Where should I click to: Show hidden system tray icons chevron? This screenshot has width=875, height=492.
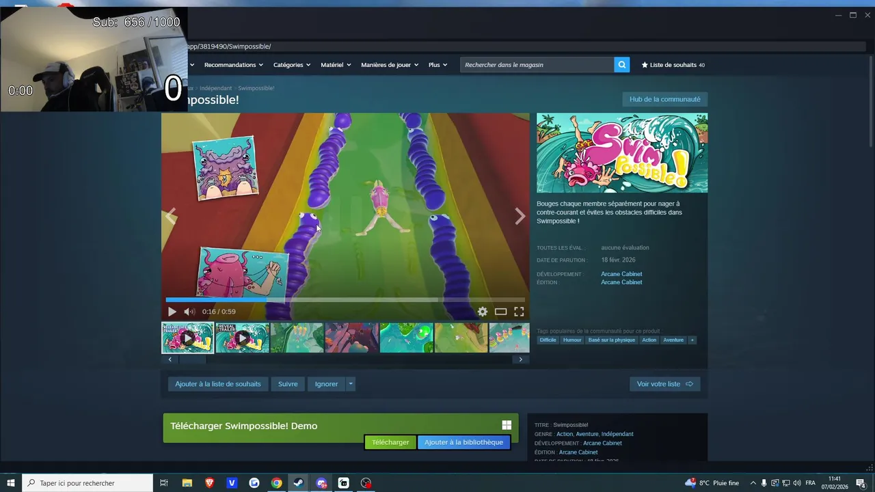753,483
